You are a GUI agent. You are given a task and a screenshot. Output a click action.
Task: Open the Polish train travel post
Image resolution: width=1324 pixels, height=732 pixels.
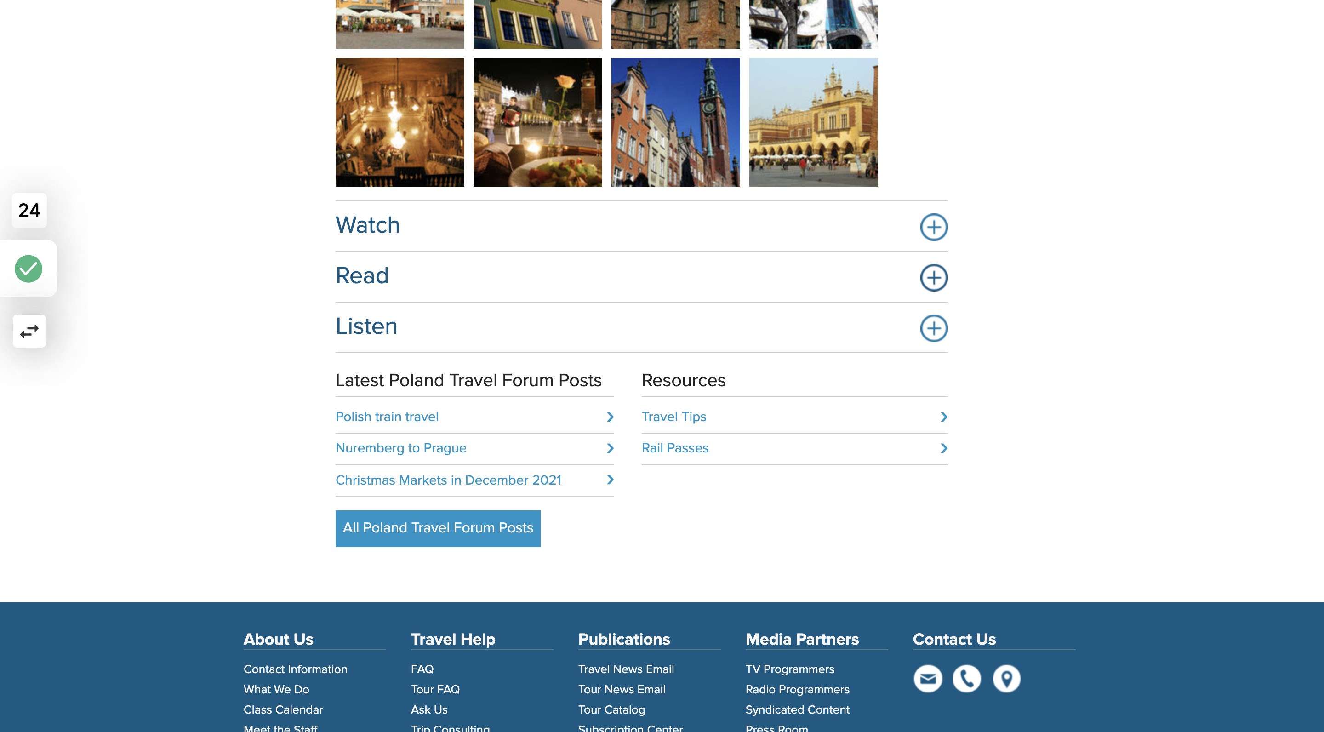pyautogui.click(x=387, y=417)
